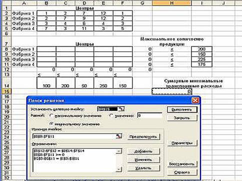
Task: Click the Предположить button
Action: [143, 136]
